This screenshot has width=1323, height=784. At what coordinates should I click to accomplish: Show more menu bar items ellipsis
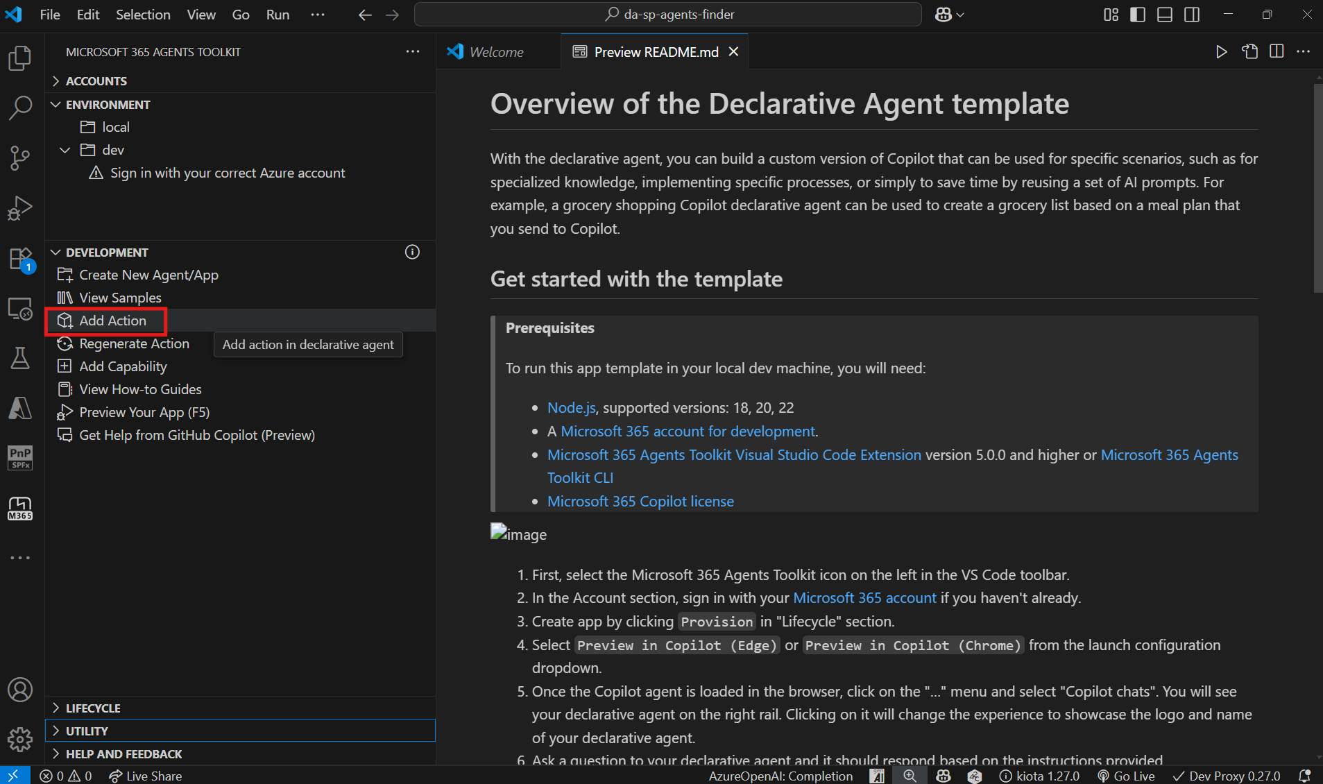point(318,15)
